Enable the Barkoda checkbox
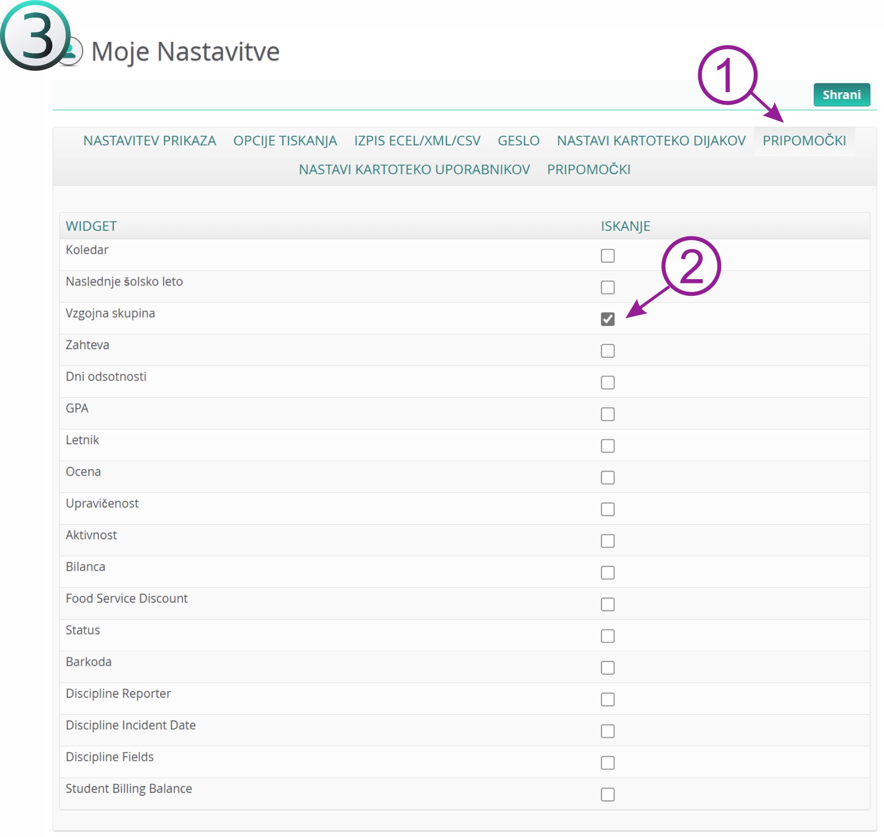884x837 pixels. coord(607,668)
